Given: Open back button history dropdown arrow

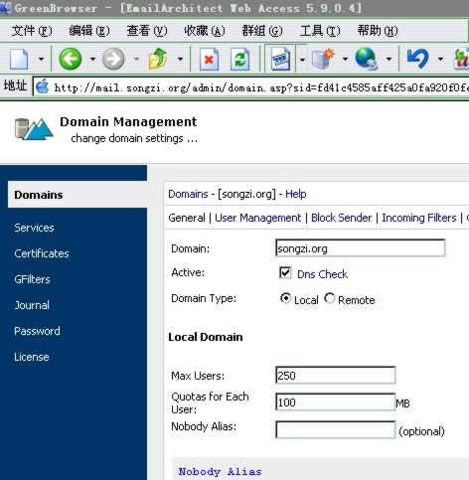Looking at the screenshot, I should [x=92, y=60].
